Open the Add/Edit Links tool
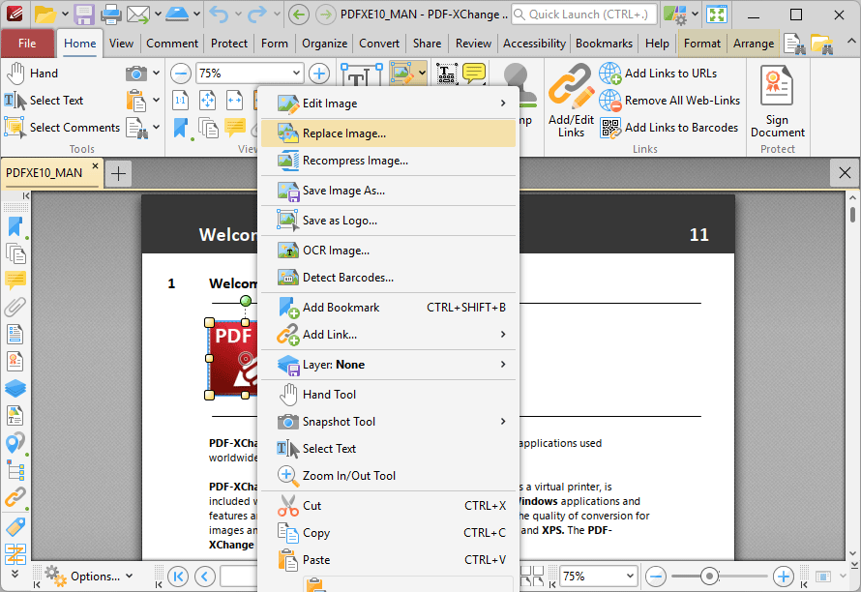 571,100
